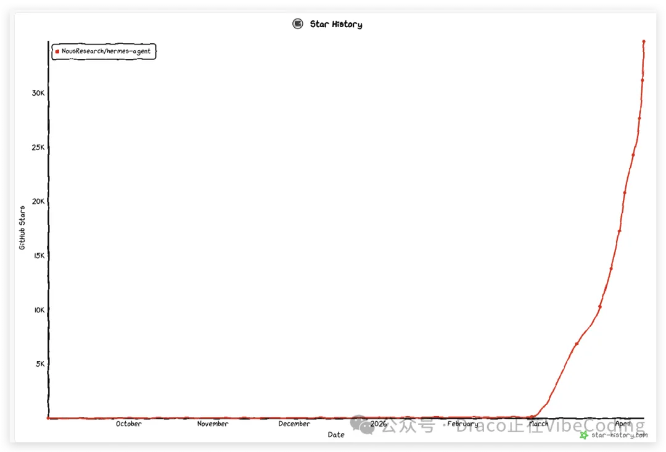666x452 pixels.
Task: Click the topmost data point on the curve
Action: [644, 42]
